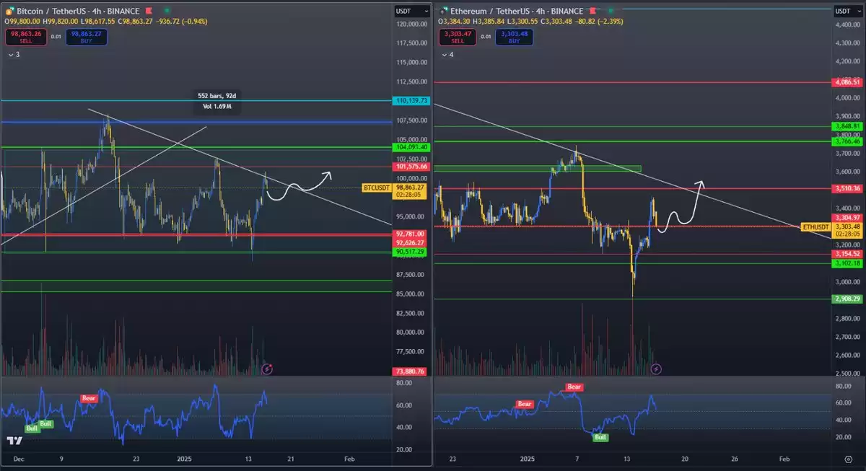Click the BTCUSDT price label on the price axis
This screenshot has height=471, width=866.
(x=378, y=187)
